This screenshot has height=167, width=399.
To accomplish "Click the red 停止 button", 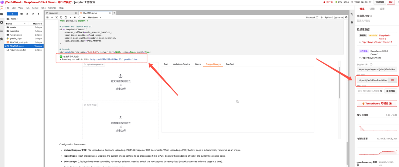I will coord(391,2).
